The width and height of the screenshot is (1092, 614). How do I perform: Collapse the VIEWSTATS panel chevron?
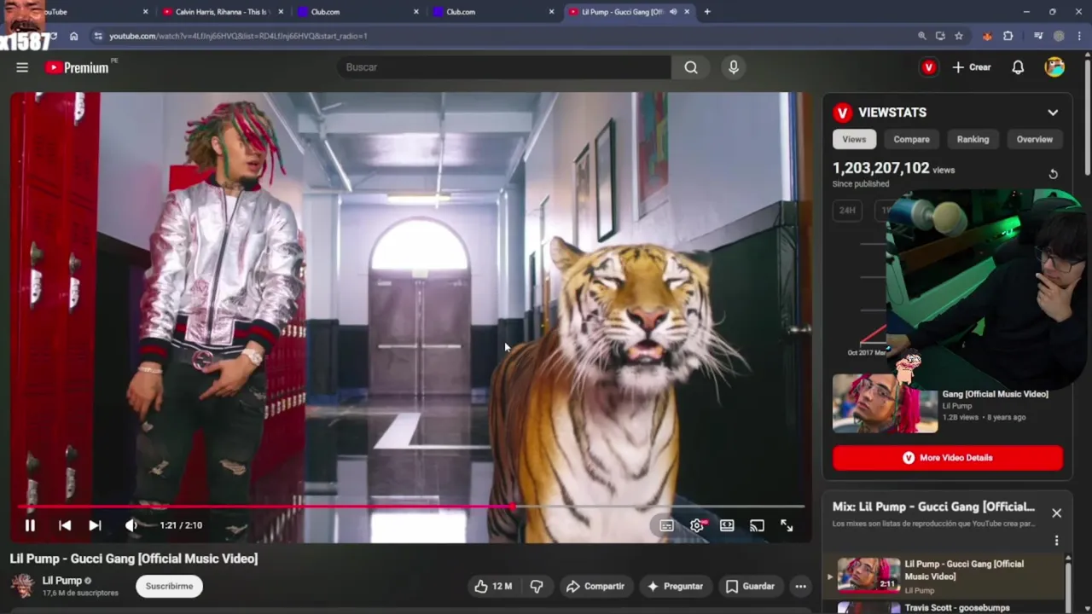1053,113
